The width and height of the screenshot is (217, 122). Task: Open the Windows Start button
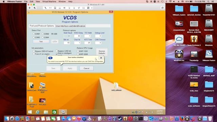click(x=30, y=112)
